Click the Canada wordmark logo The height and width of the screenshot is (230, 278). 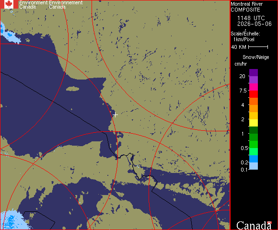[254, 225]
